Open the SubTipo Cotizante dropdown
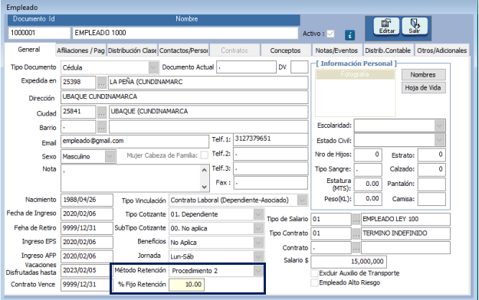479x300 pixels. coord(258,228)
